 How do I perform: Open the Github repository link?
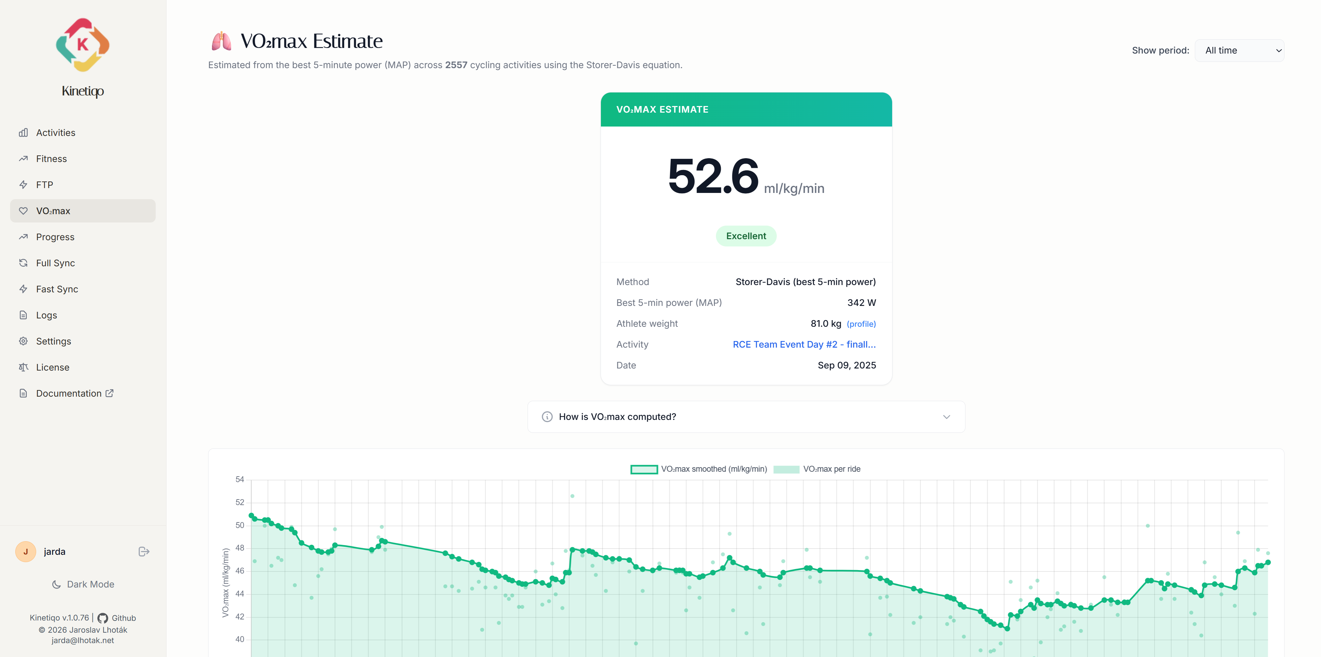[x=117, y=618]
